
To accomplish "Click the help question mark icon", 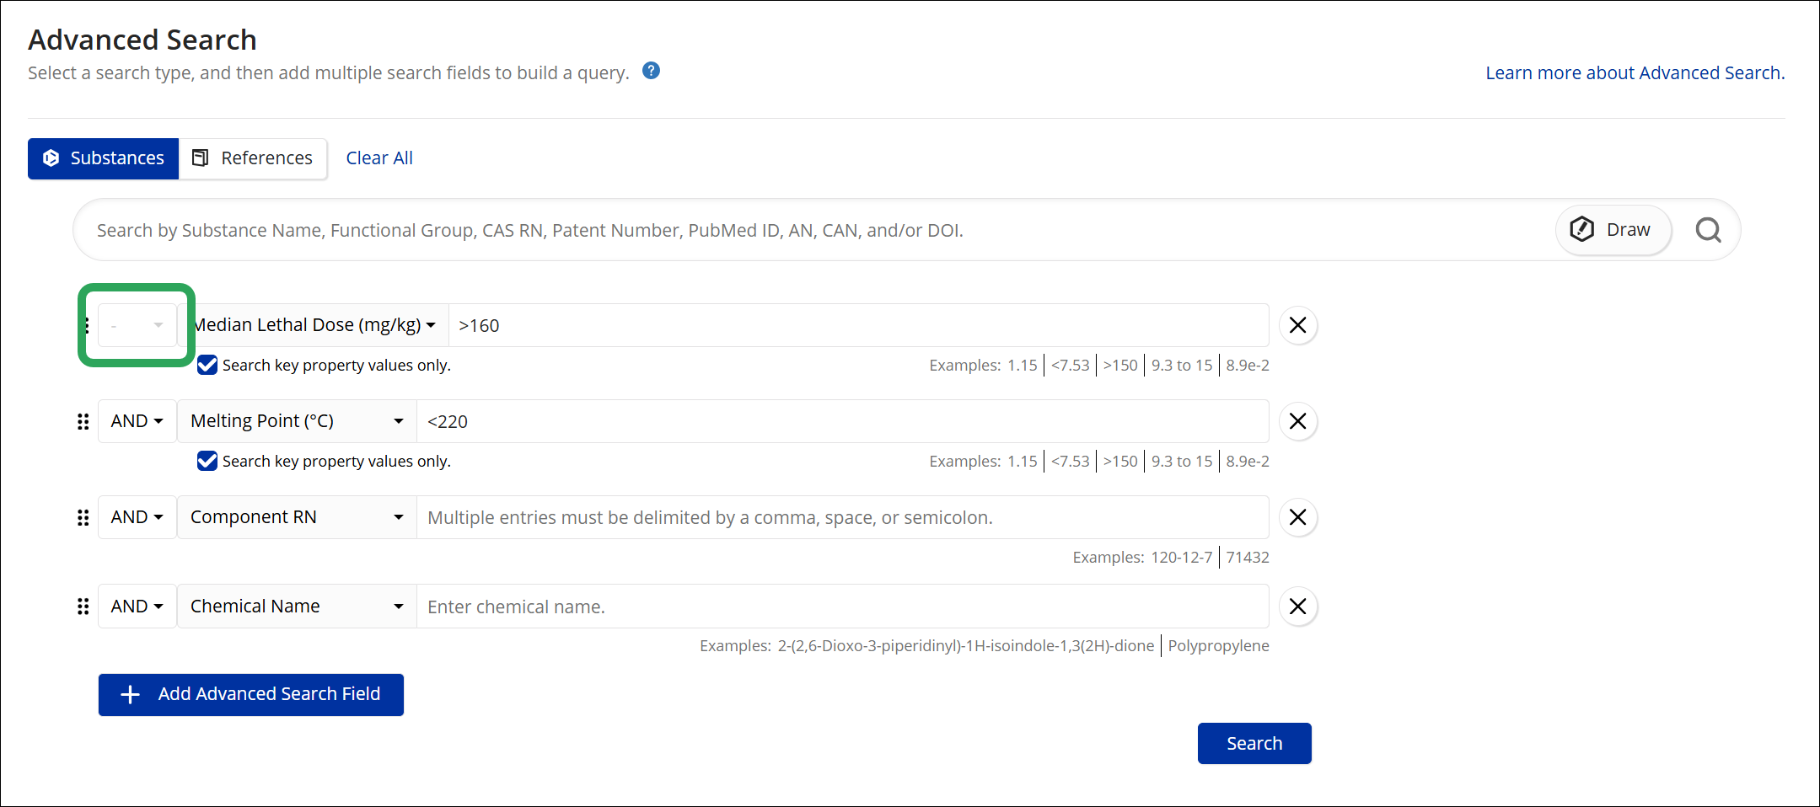I will [651, 71].
